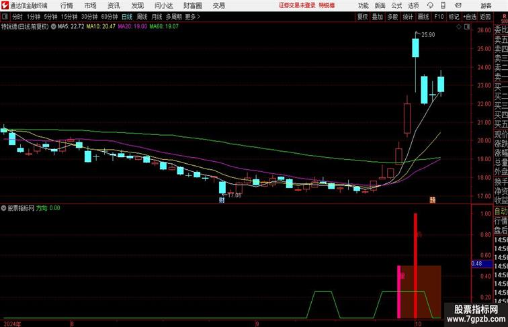This screenshot has width=508, height=327.
Task: Switch to 60分钟 period tab
Action: coord(110,17)
